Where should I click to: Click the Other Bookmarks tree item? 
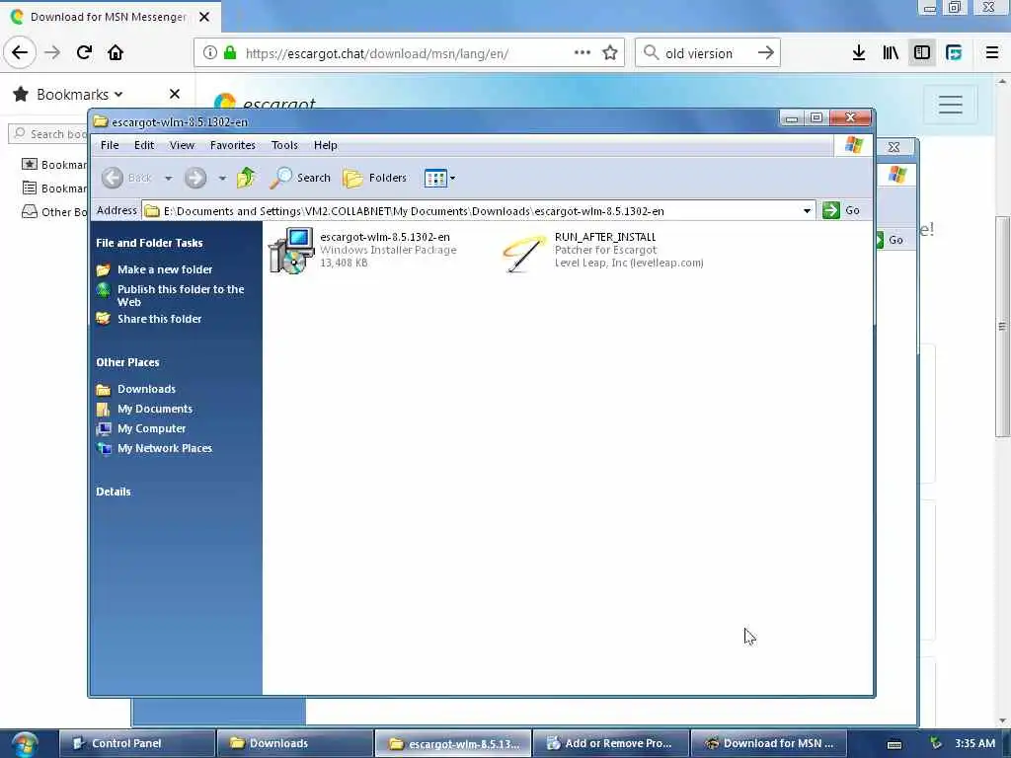click(x=55, y=212)
